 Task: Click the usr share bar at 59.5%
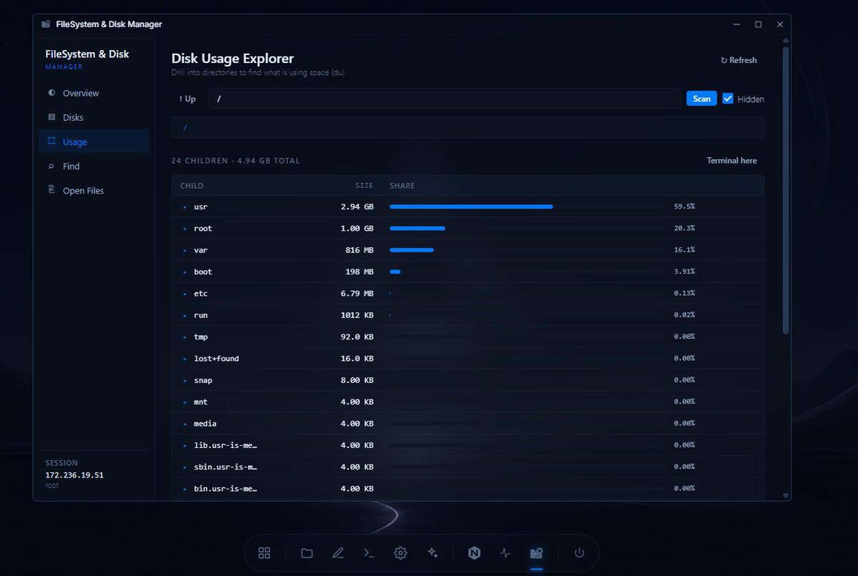(x=471, y=207)
